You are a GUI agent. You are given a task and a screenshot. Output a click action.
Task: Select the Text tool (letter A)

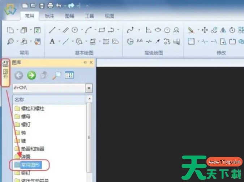click(52, 42)
